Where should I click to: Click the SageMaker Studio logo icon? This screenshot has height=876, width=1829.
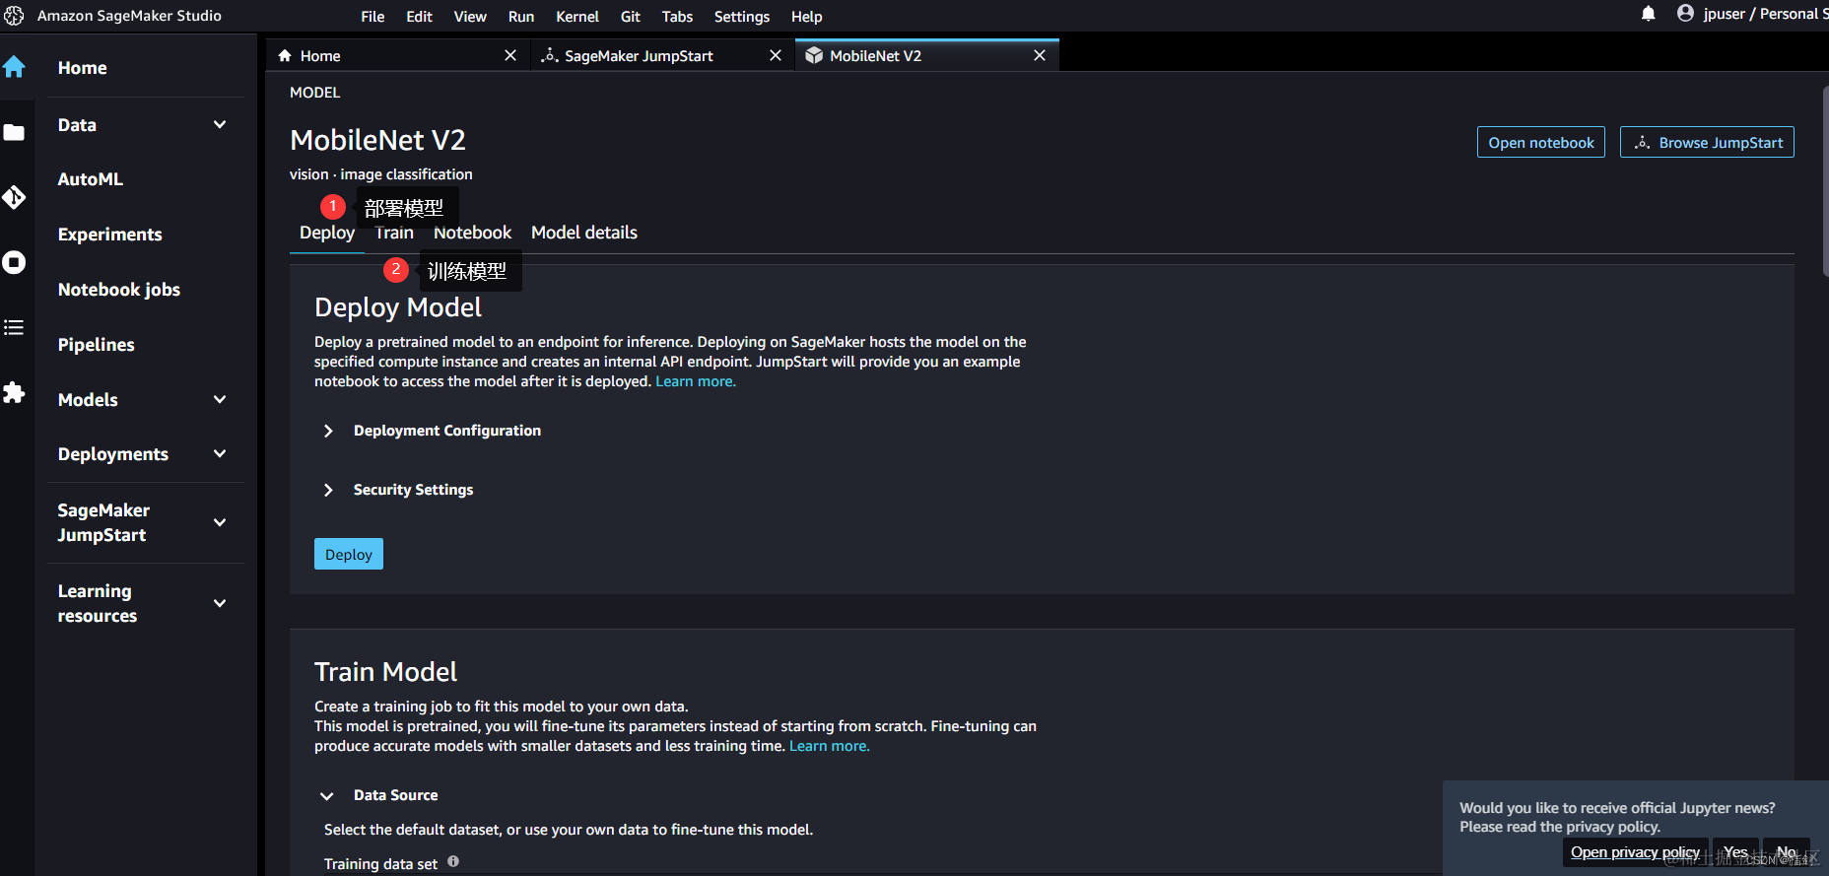coord(14,16)
